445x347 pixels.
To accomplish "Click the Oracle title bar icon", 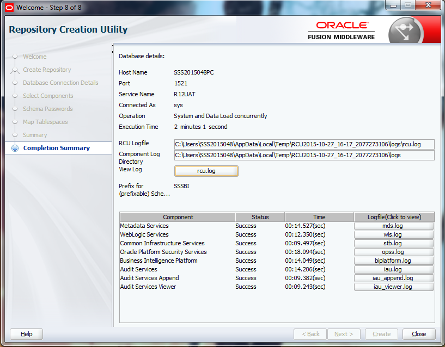I will click(9, 8).
